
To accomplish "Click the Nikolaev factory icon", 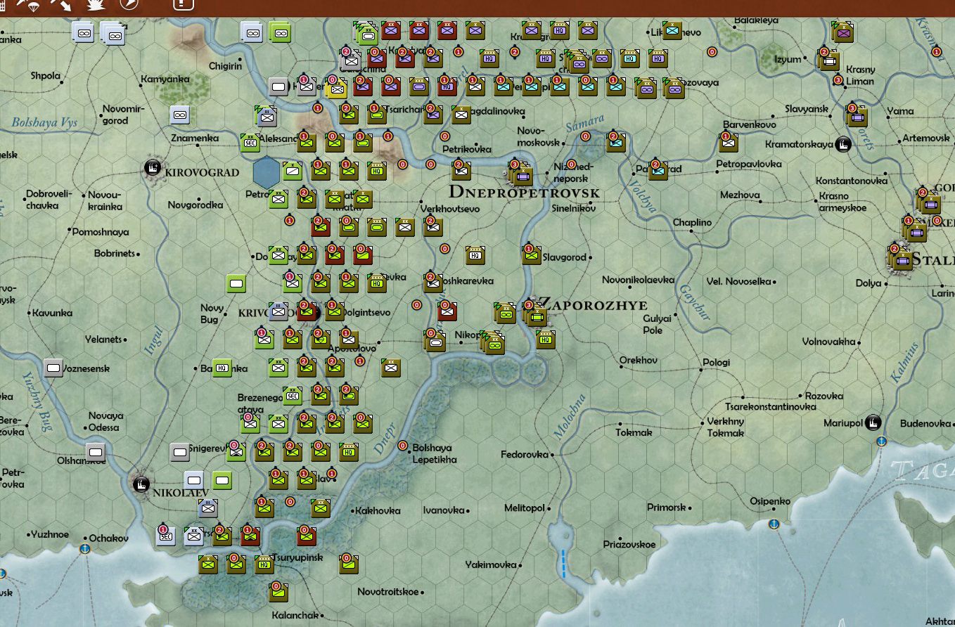I will (x=141, y=484).
